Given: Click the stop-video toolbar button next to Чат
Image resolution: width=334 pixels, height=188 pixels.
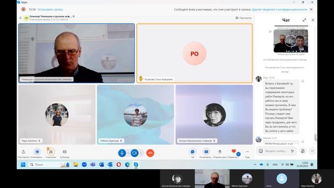Looking at the screenshot, I should coord(206,152).
